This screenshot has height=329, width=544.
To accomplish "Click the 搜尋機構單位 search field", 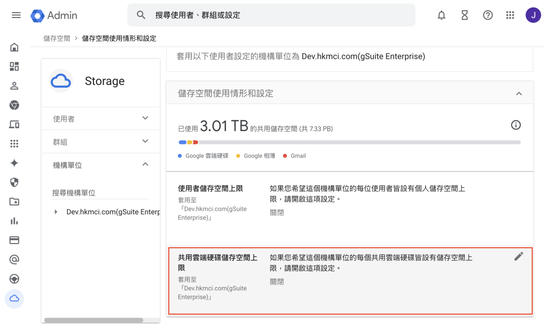I will click(x=100, y=193).
